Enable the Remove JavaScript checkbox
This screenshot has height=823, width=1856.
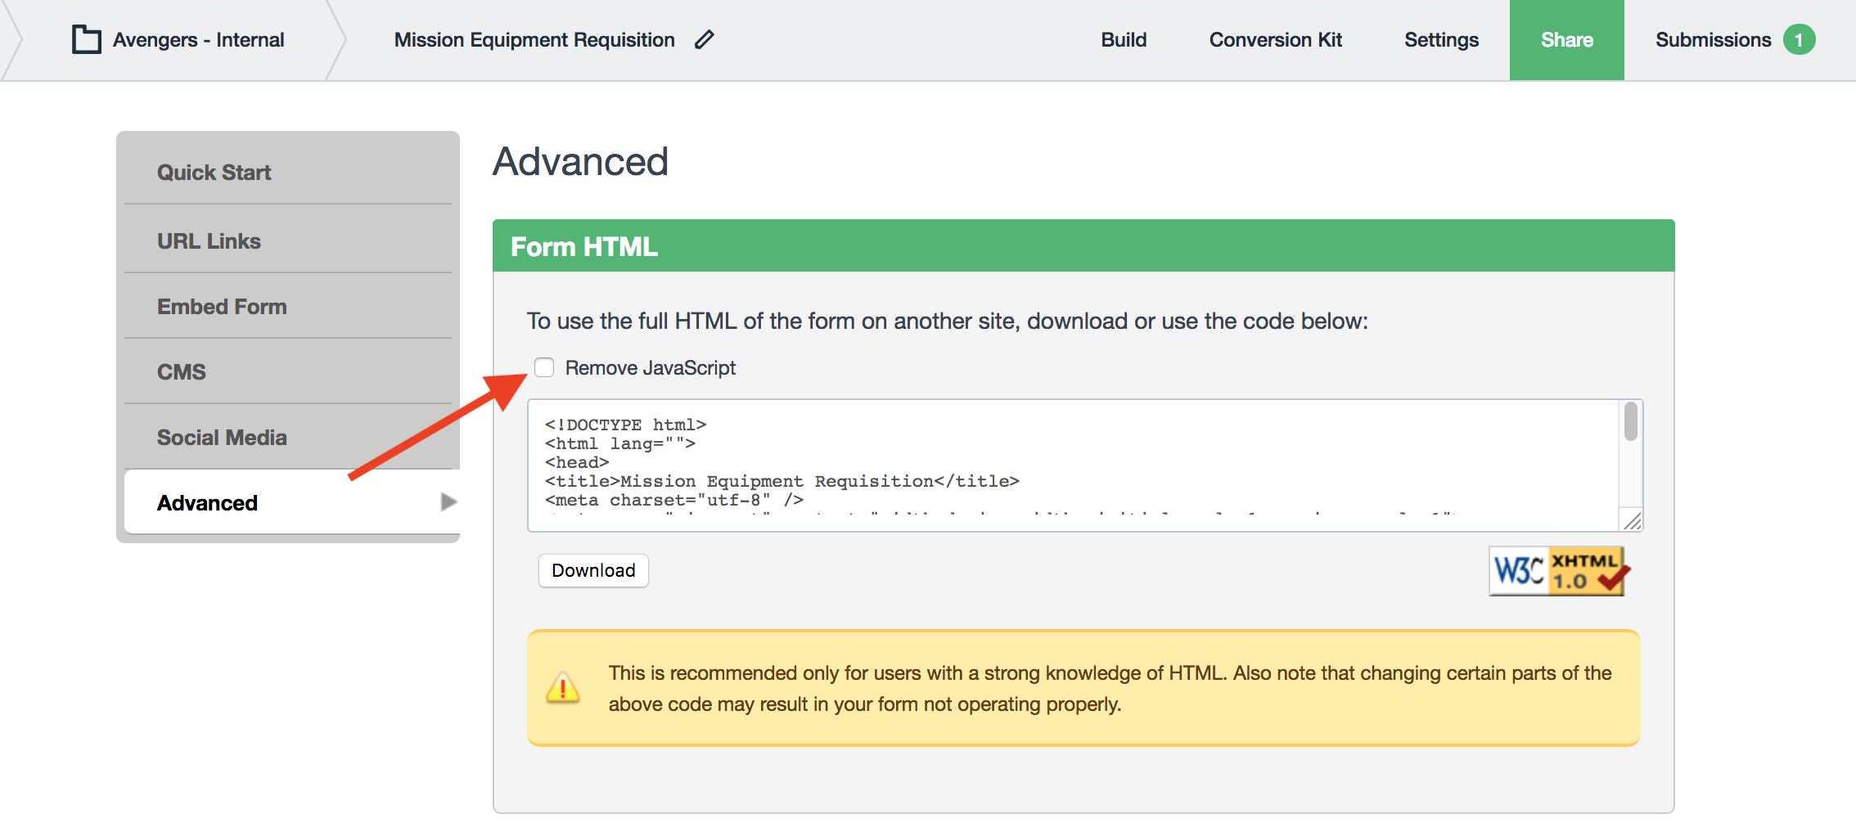tap(544, 367)
